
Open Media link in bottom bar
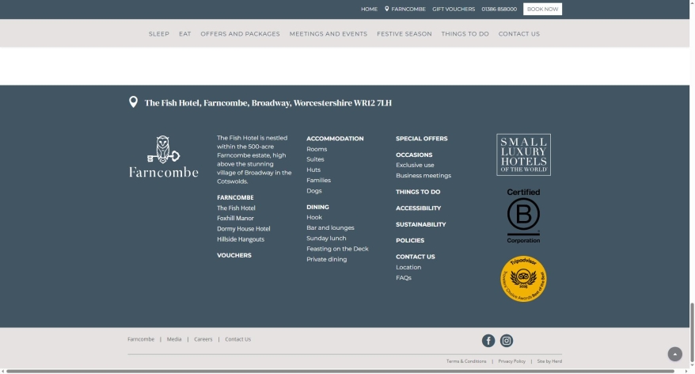174,339
